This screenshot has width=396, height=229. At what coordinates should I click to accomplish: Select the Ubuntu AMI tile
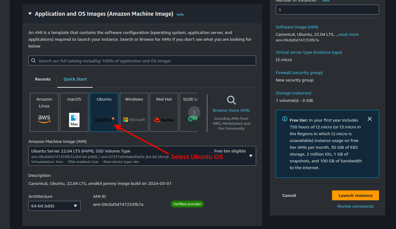click(x=104, y=112)
